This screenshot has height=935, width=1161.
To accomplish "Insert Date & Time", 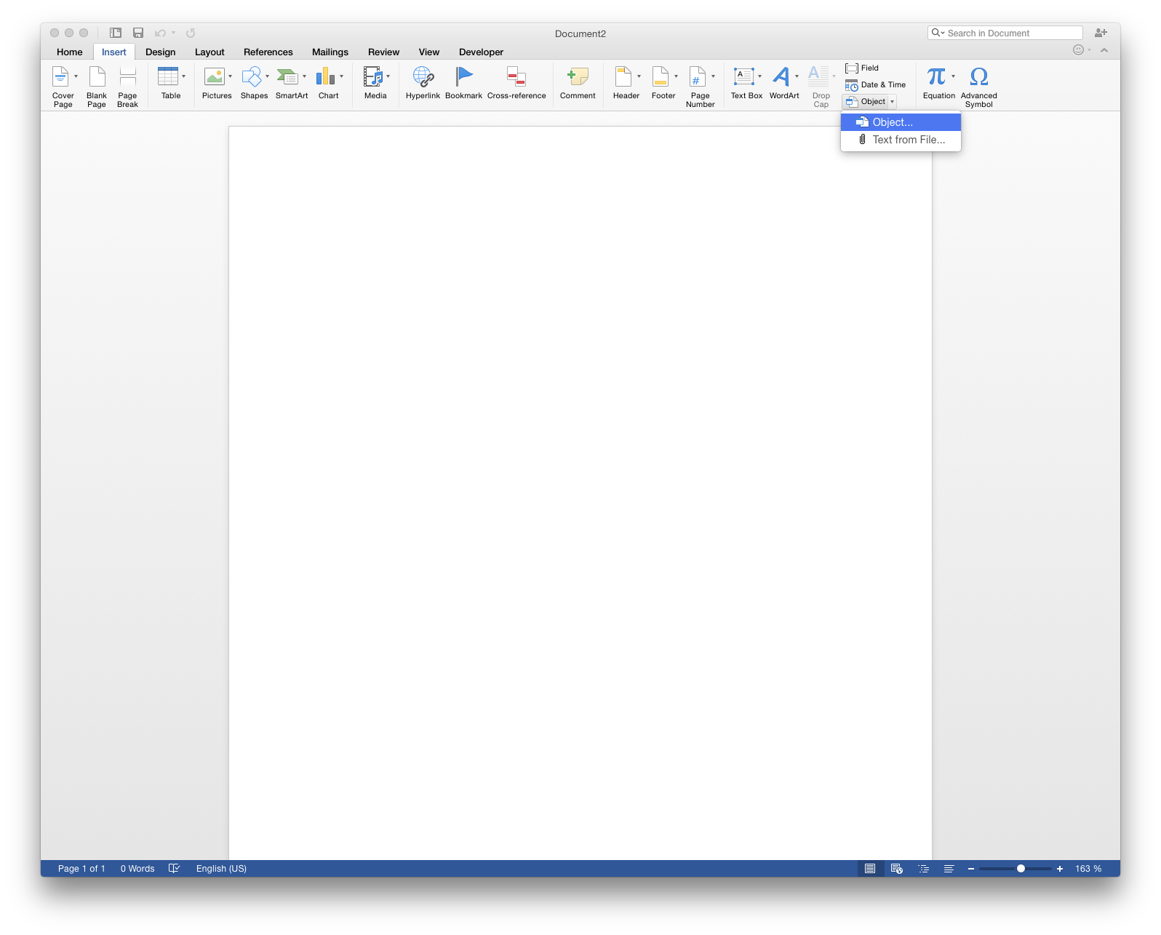I will coord(875,85).
